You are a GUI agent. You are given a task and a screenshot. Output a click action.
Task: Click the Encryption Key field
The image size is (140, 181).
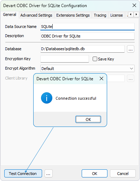tap(65, 59)
